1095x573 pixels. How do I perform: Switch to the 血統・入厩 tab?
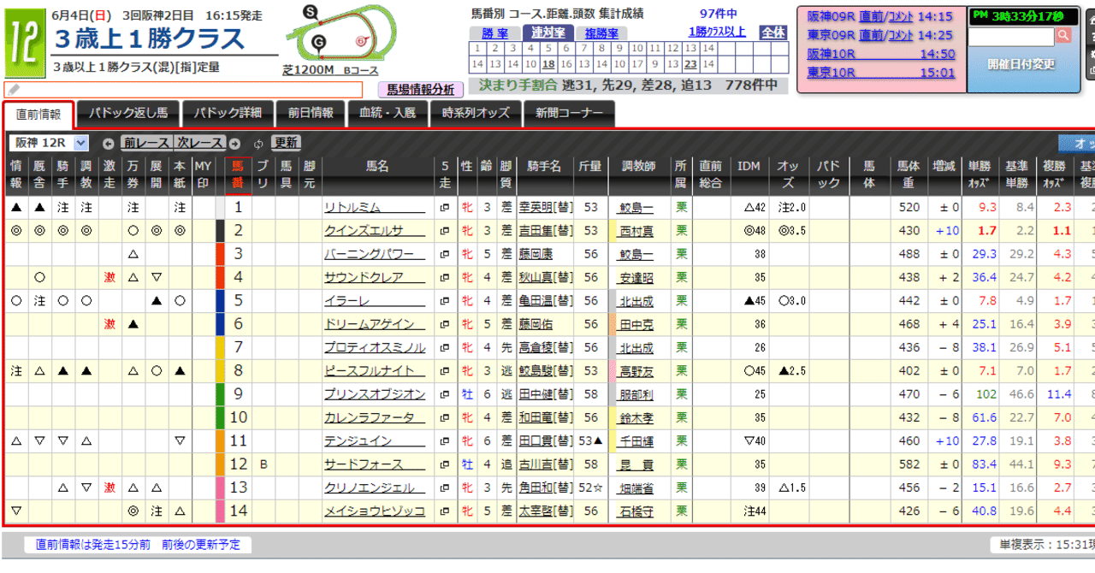389,112
